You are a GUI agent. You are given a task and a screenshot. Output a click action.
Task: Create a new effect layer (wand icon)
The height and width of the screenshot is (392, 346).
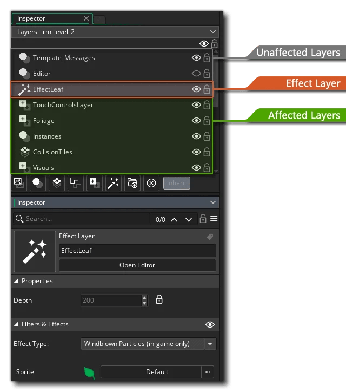click(114, 183)
